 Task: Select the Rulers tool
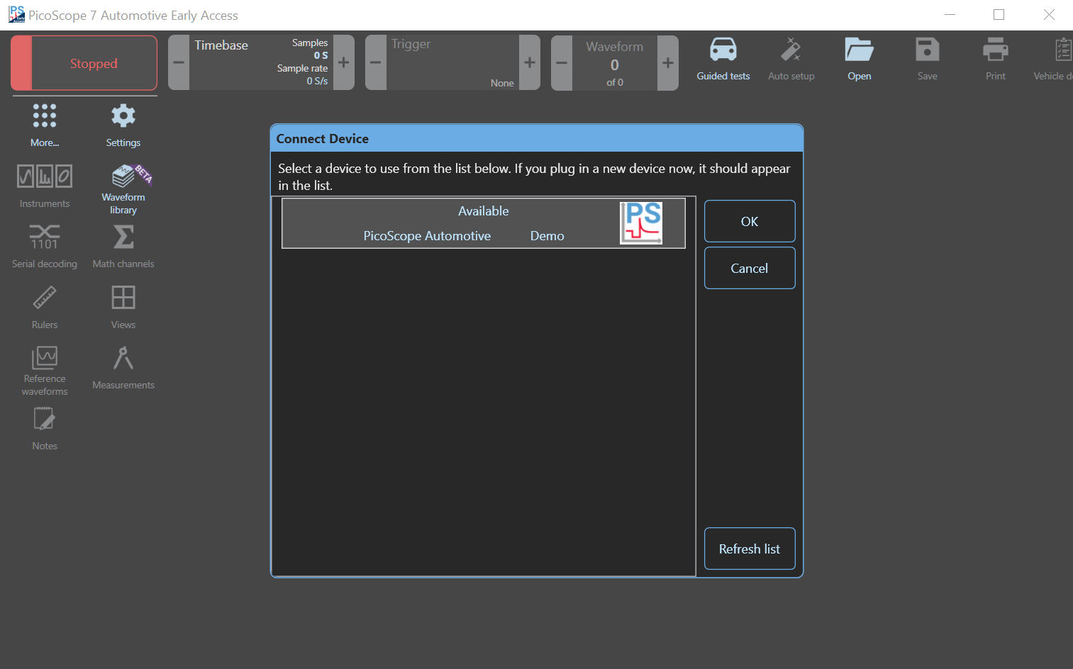pos(45,307)
